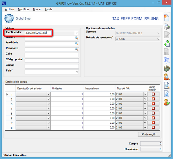Image resolution: width=173 pixels, height=159 pixels.
Task: Open the País dropdown
Action: [x=77, y=72]
